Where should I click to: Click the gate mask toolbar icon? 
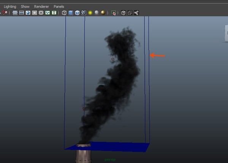coord(35,13)
